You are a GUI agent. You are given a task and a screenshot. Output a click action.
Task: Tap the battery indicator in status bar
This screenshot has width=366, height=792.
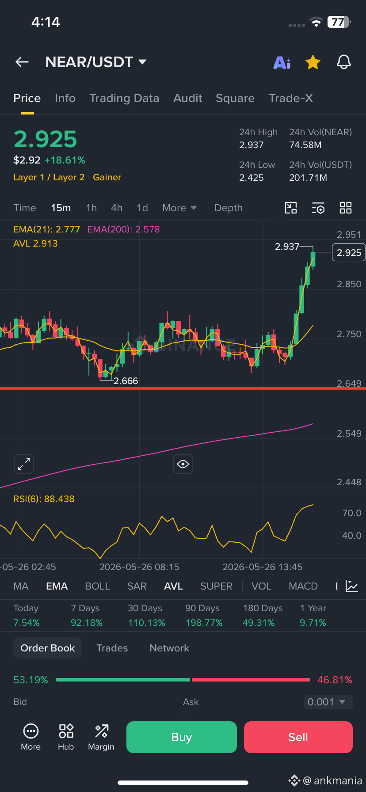click(339, 22)
